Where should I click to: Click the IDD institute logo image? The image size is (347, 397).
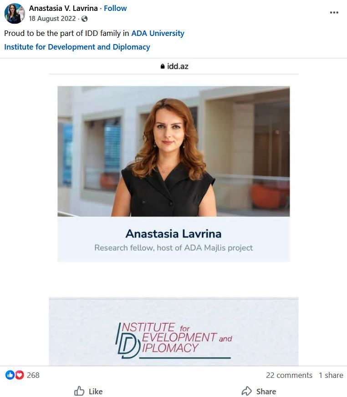(173, 340)
